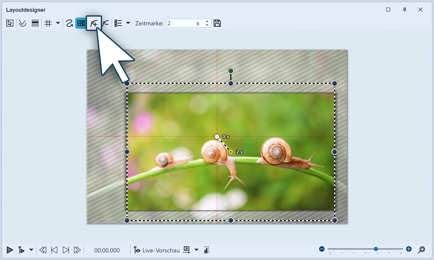The height and width of the screenshot is (260, 434).
Task: Increase zoom with the plus button
Action: click(409, 249)
